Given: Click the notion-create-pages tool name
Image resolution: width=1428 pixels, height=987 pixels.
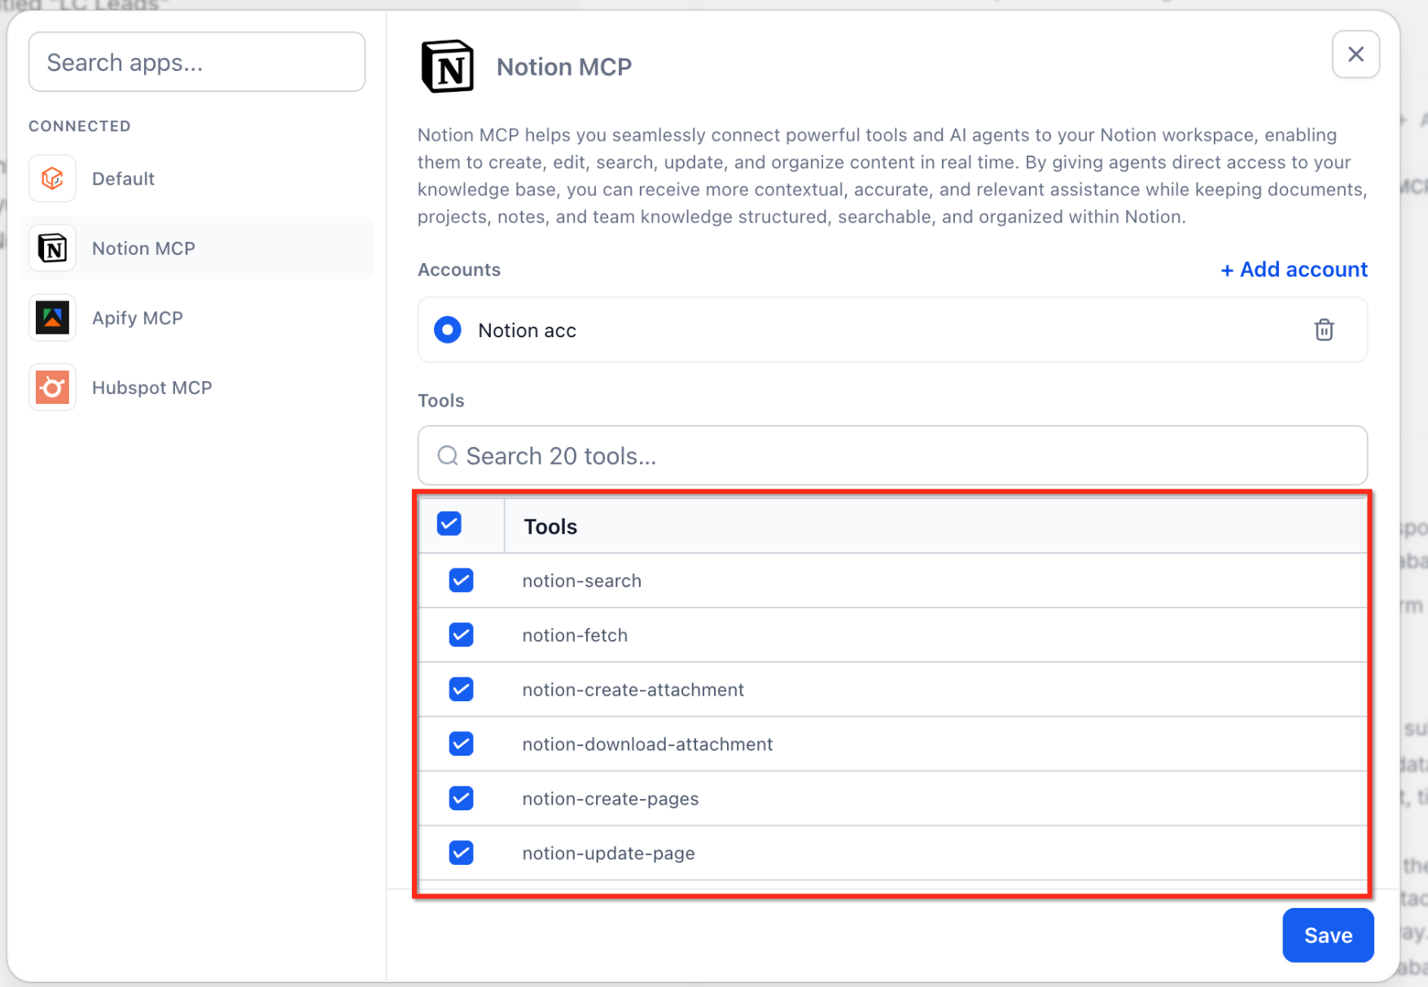Looking at the screenshot, I should click(x=610, y=799).
